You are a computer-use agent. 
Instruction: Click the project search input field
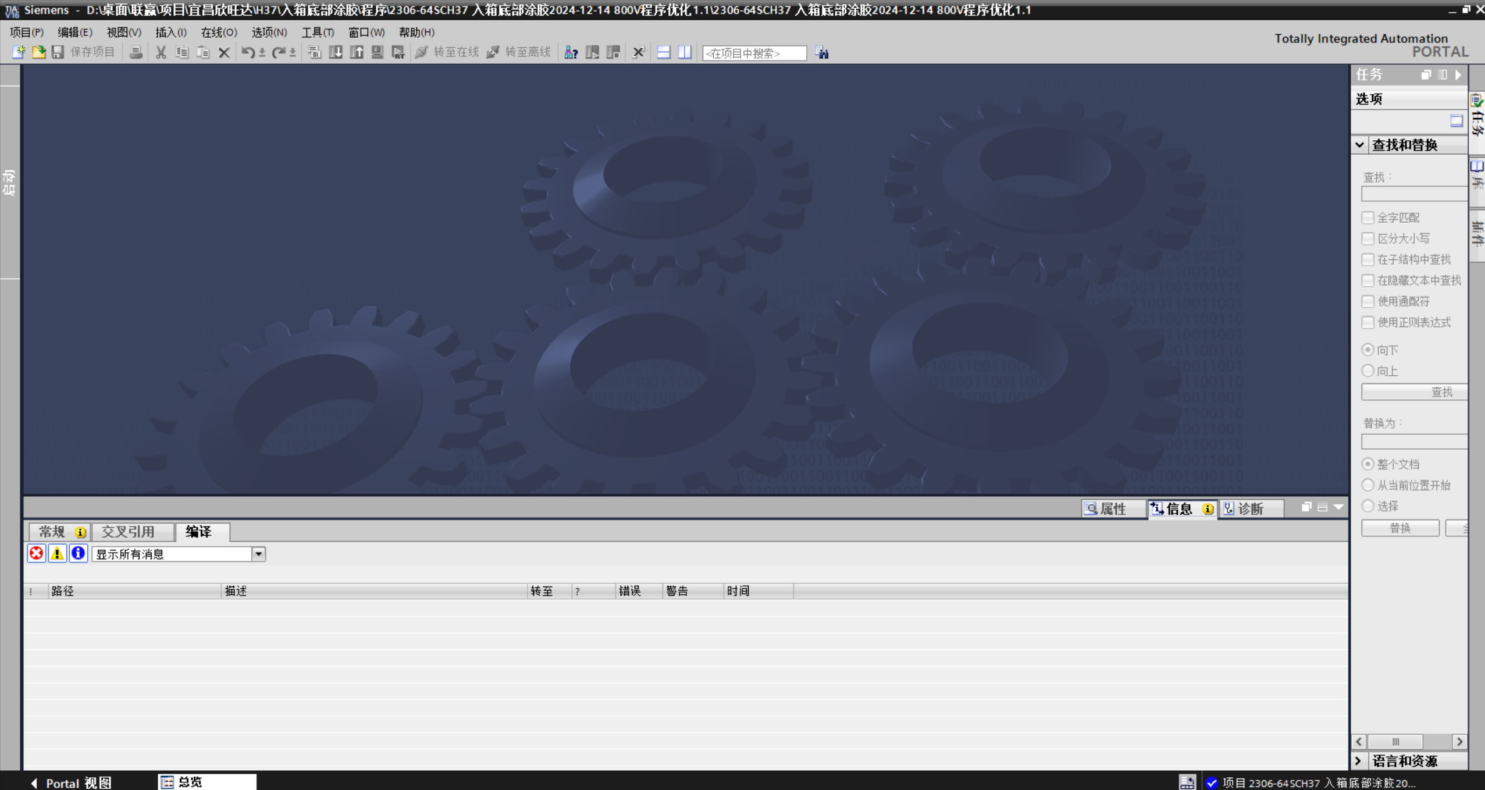coord(754,53)
